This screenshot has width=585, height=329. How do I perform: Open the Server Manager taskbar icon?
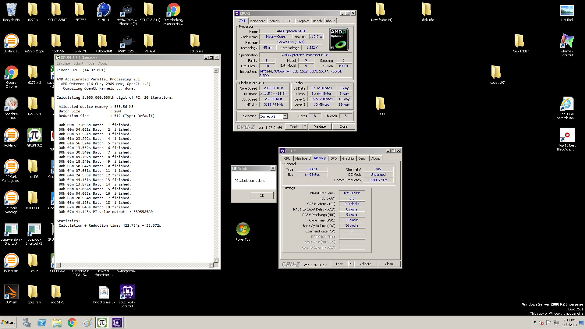(x=27, y=322)
